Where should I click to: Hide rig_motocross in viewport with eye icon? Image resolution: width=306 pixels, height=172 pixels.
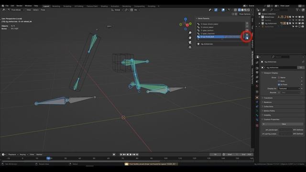[296, 23]
